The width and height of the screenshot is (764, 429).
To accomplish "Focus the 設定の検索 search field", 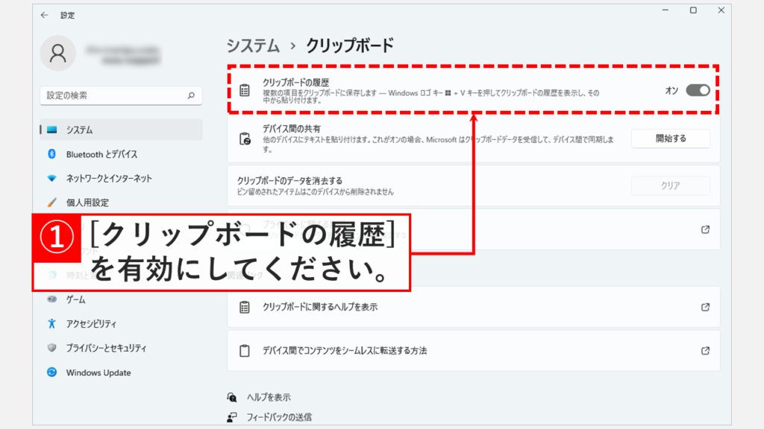I will click(x=112, y=96).
